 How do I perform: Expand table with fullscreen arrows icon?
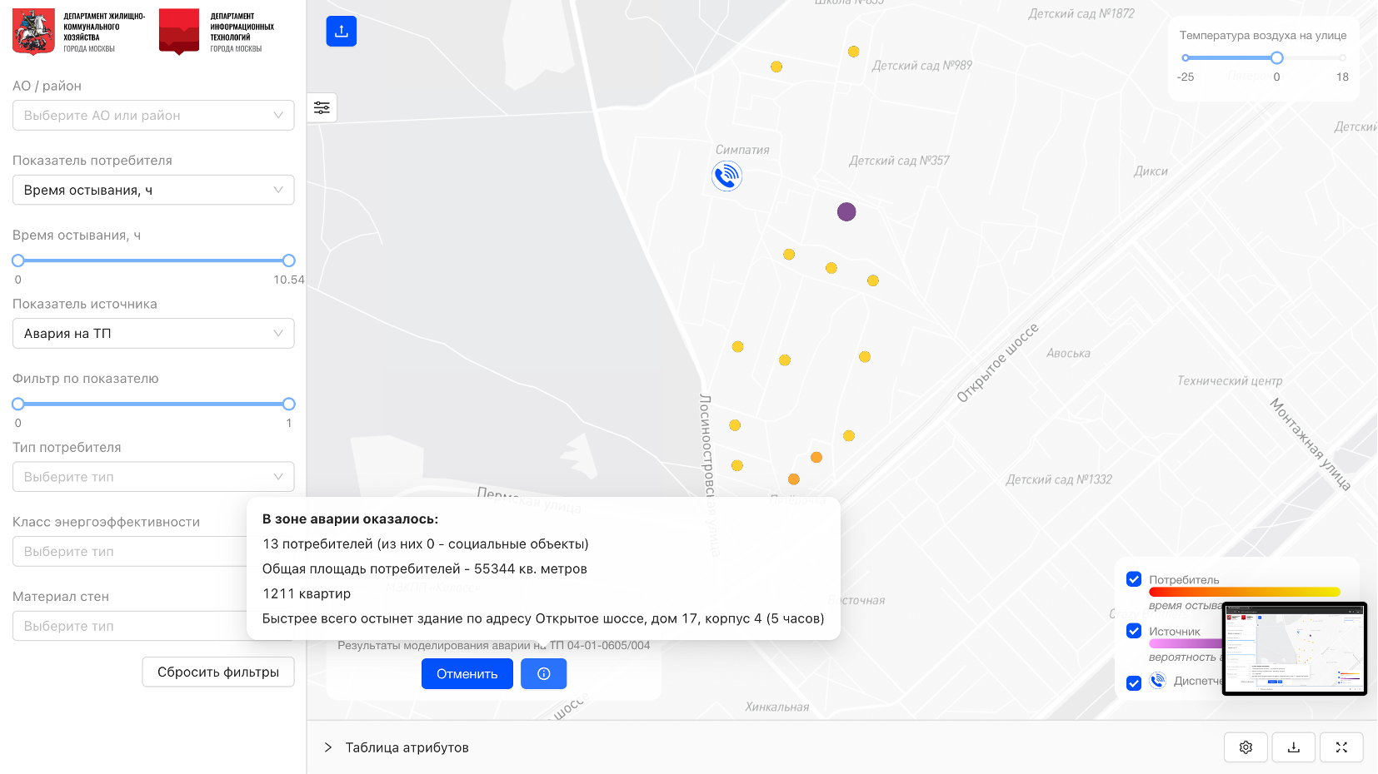click(x=1341, y=747)
